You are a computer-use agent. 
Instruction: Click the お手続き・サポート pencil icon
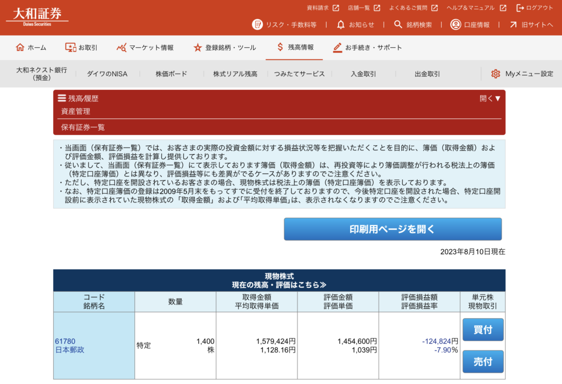[338, 47]
